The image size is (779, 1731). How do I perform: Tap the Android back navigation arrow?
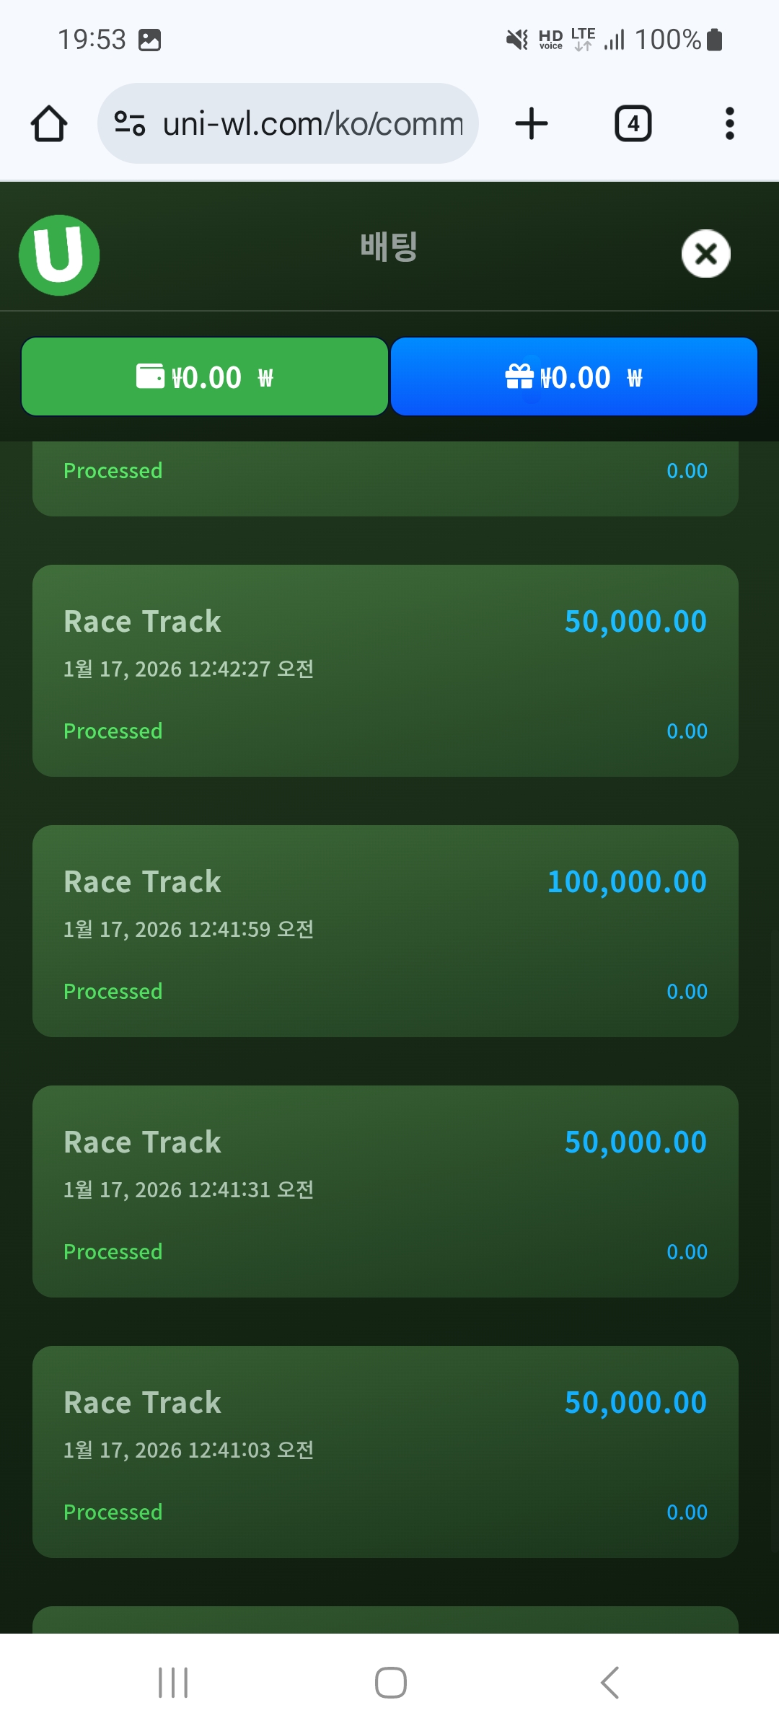[609, 1683]
